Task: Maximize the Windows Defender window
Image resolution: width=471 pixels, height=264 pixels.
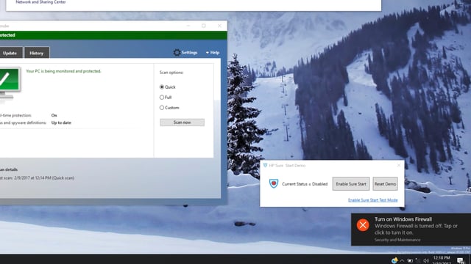Action: pos(204,26)
